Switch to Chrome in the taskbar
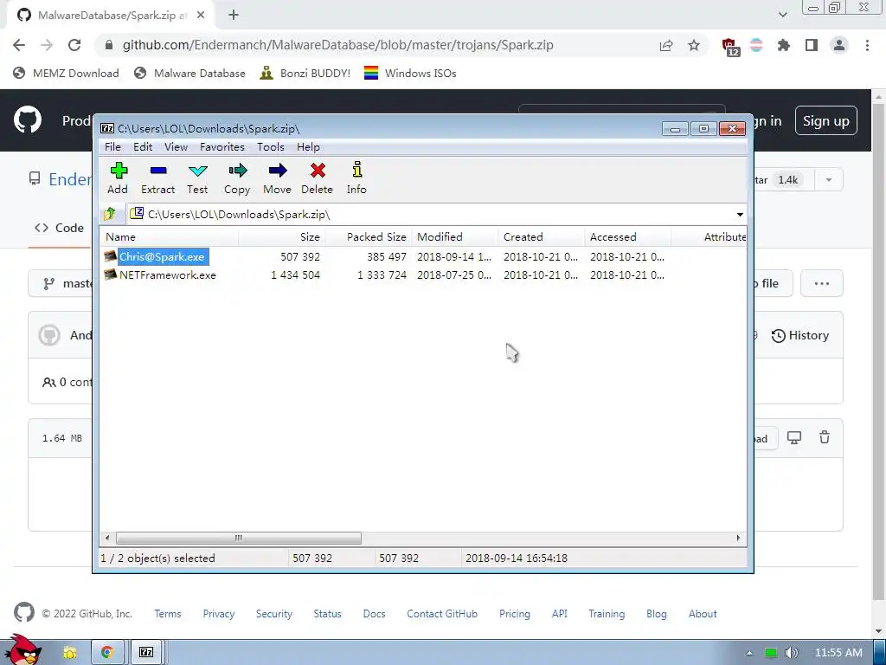This screenshot has width=886, height=665. click(106, 653)
